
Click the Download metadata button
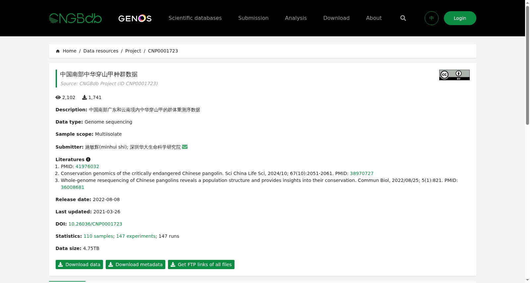(135, 265)
